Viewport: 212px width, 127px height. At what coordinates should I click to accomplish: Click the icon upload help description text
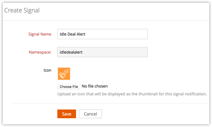(x=132, y=94)
